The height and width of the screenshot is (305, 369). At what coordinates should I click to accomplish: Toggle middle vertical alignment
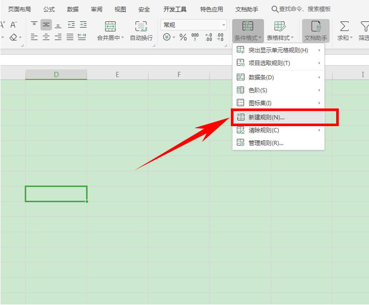click(x=46, y=25)
